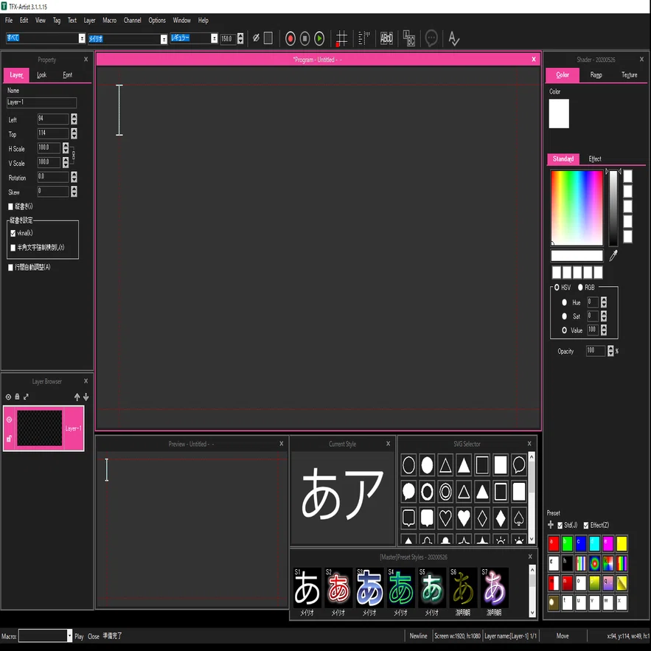Select the Layer-1 thumbnail in Layer Browser
Viewport: 651px width, 651px height.
click(39, 428)
